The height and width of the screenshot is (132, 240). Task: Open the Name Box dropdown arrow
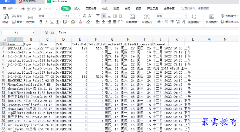(x=33, y=33)
